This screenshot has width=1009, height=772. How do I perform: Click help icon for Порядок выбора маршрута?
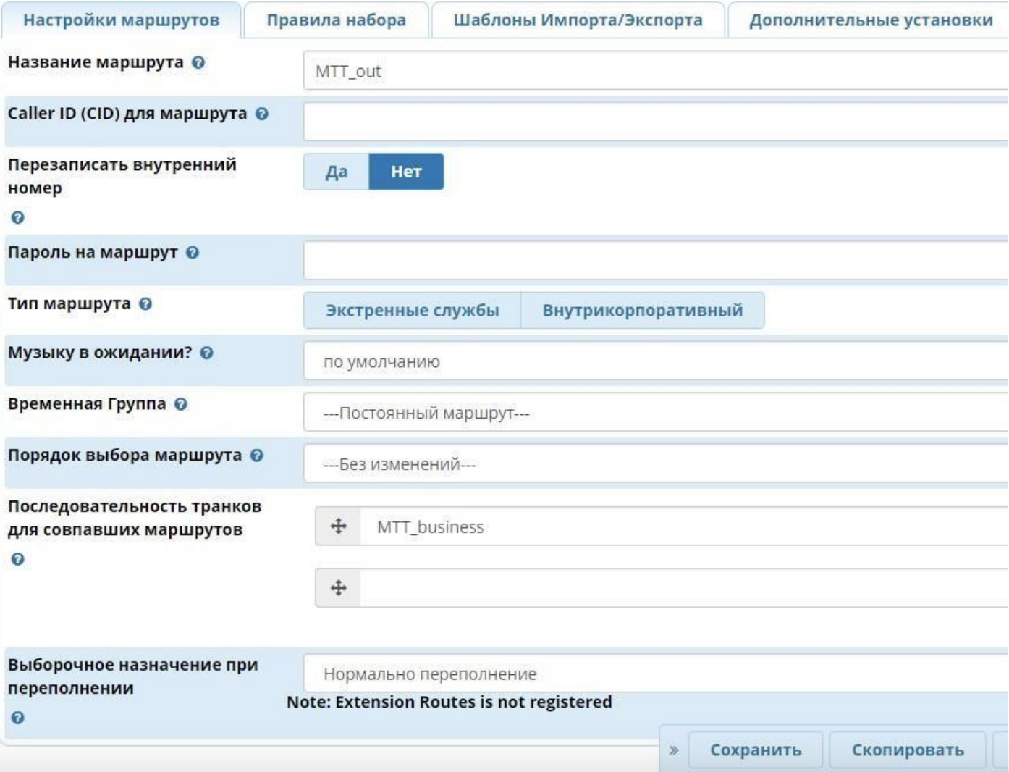(257, 456)
